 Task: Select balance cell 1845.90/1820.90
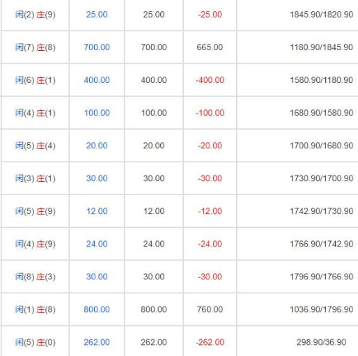[322, 15]
